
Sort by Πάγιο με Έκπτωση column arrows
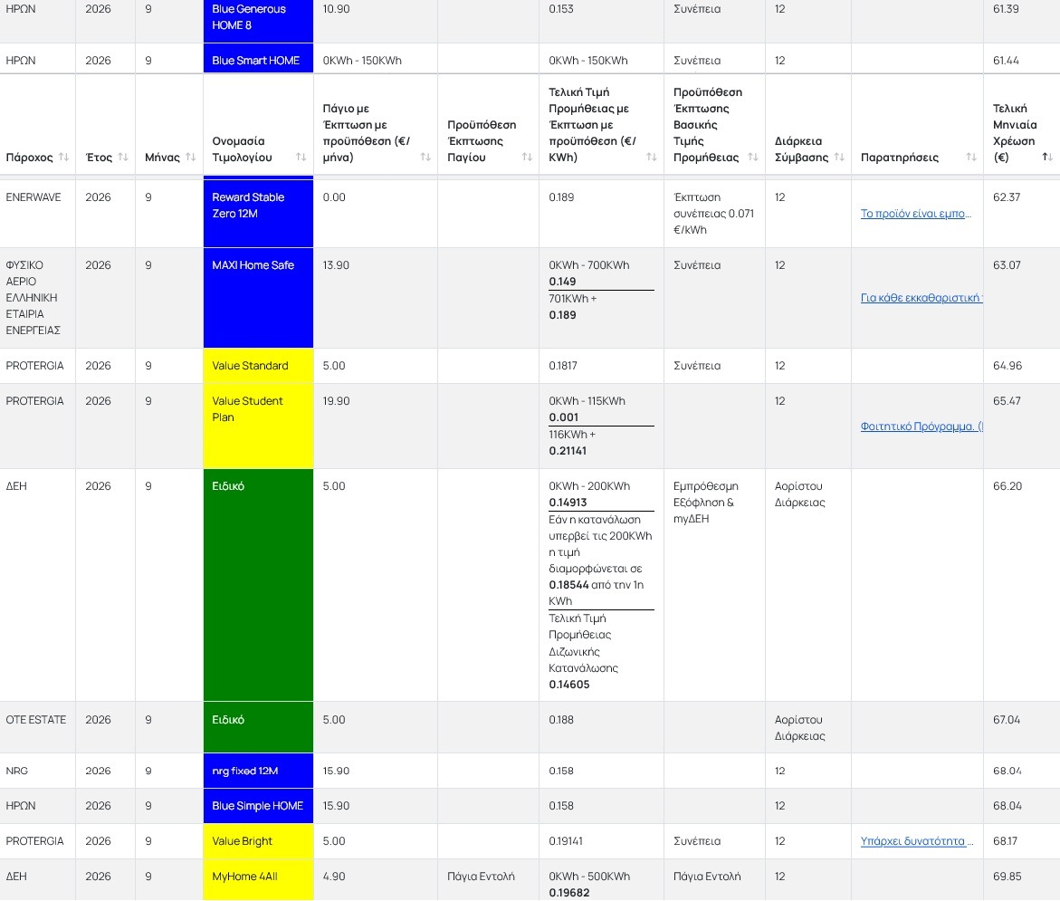425,157
